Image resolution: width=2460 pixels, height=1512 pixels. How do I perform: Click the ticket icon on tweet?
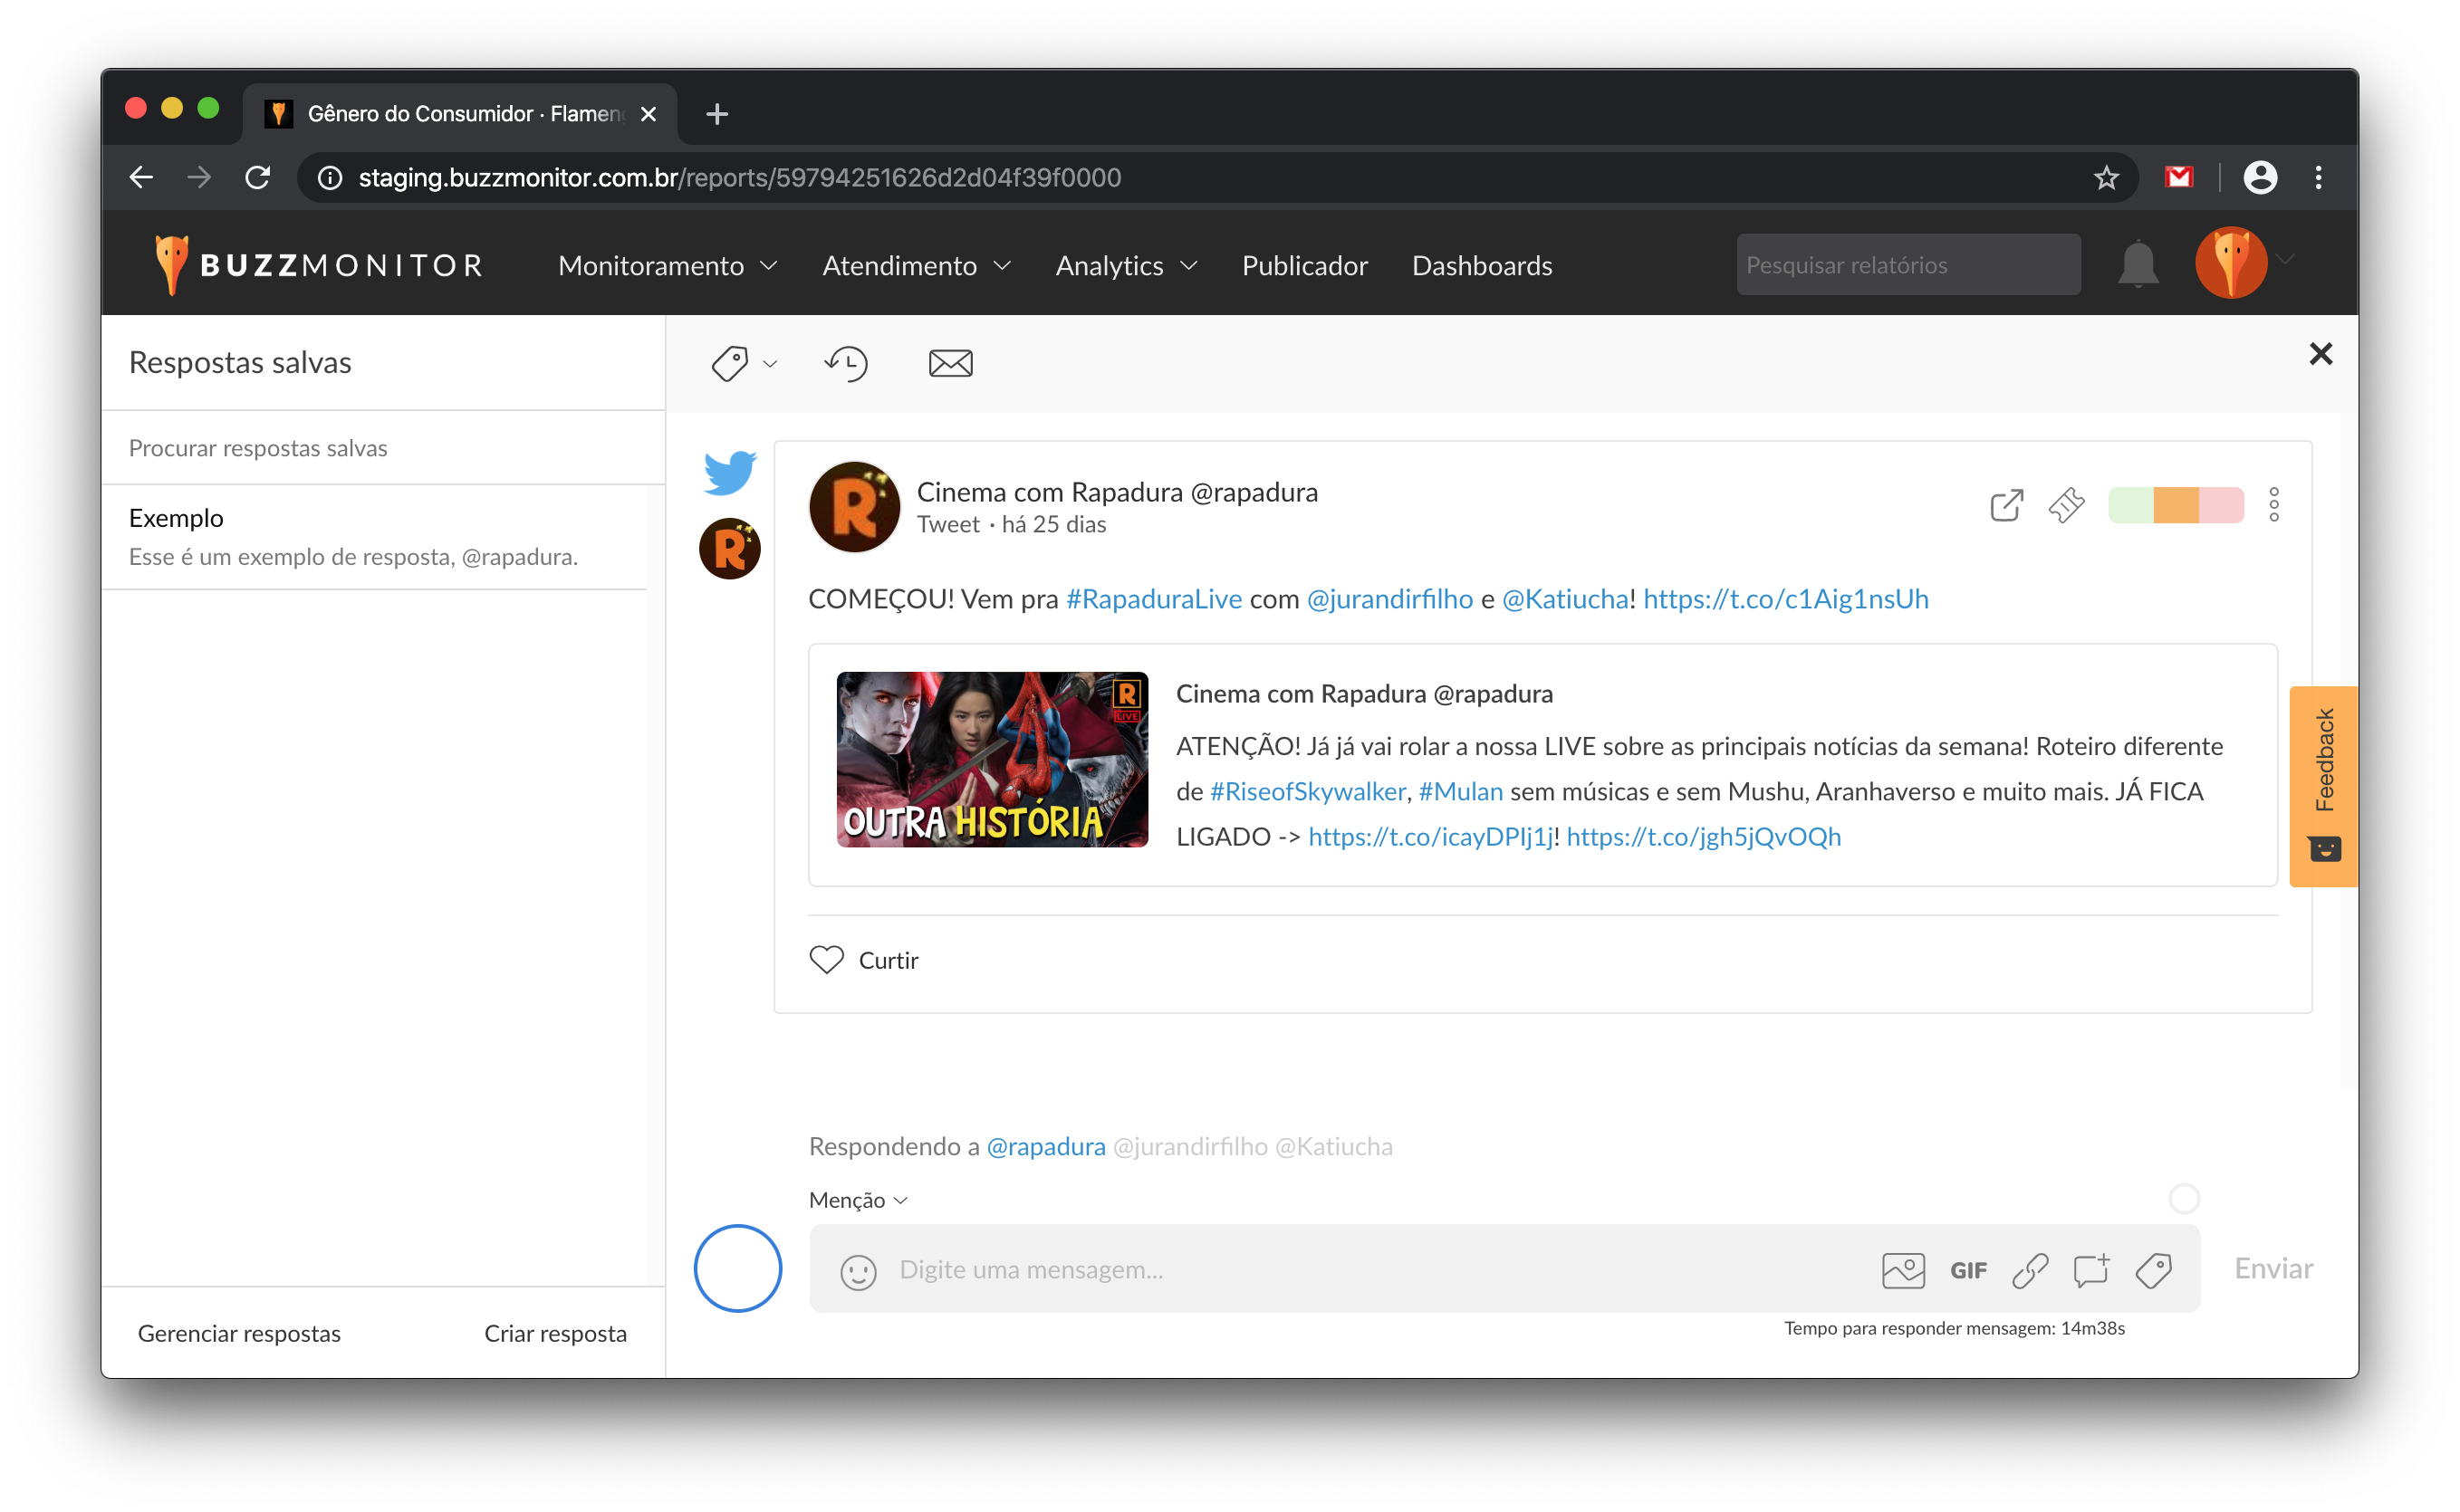tap(2066, 505)
